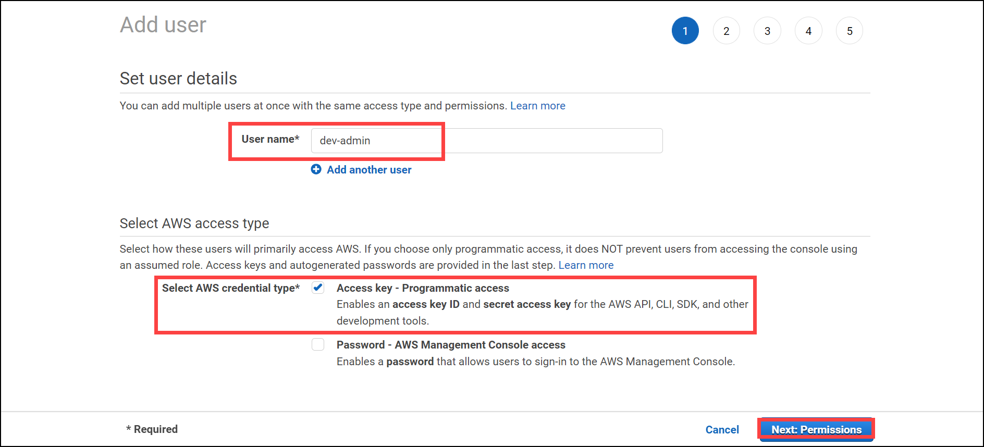Click the 'Password - AWS Management Console access' label

tap(451, 345)
